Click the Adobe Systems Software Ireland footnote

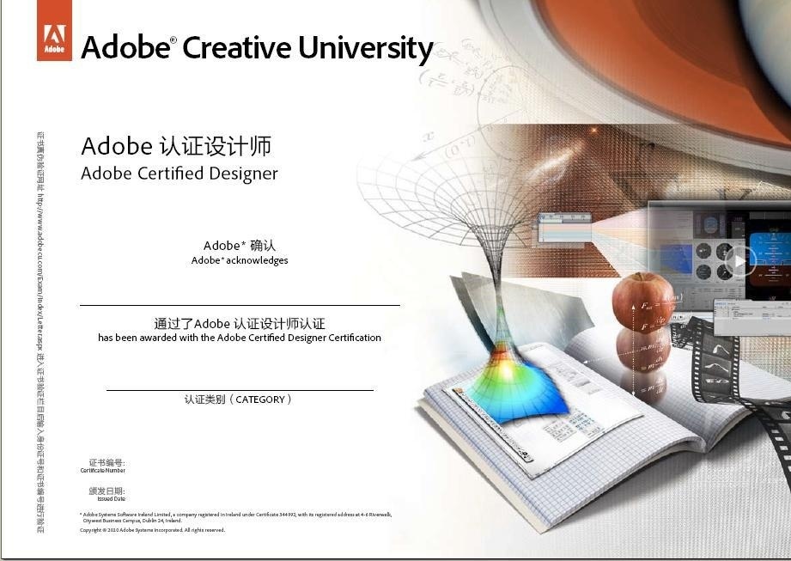[235, 517]
